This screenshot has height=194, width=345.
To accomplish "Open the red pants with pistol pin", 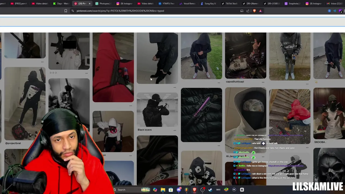I will [113, 67].
